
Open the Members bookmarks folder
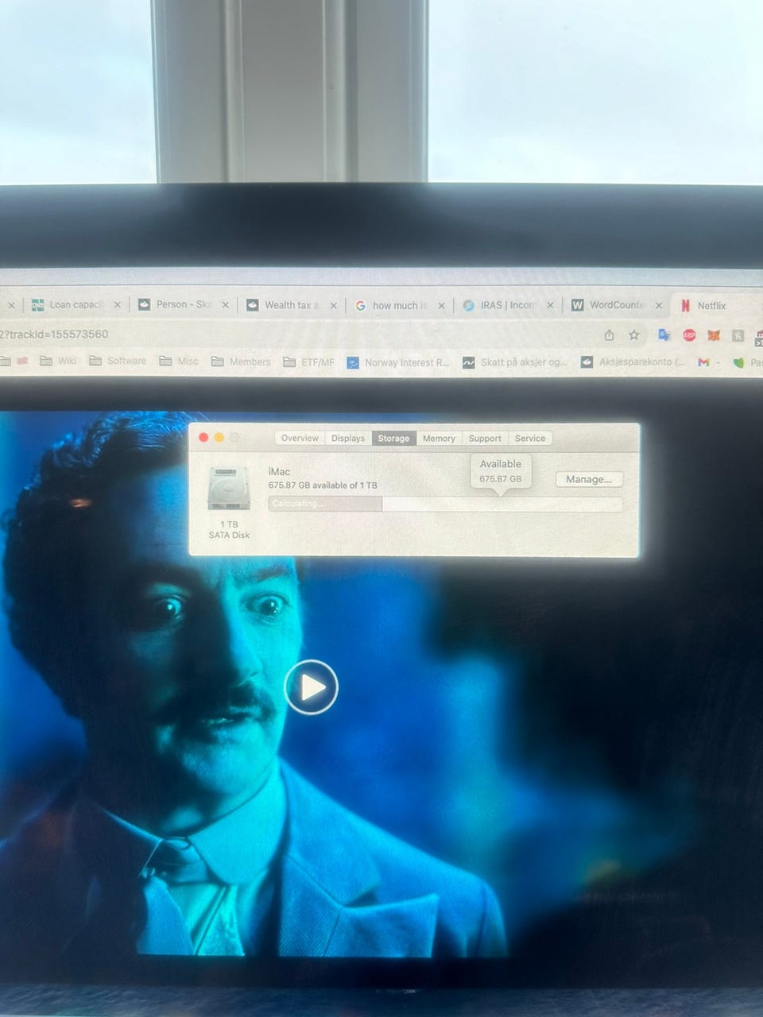click(x=241, y=362)
